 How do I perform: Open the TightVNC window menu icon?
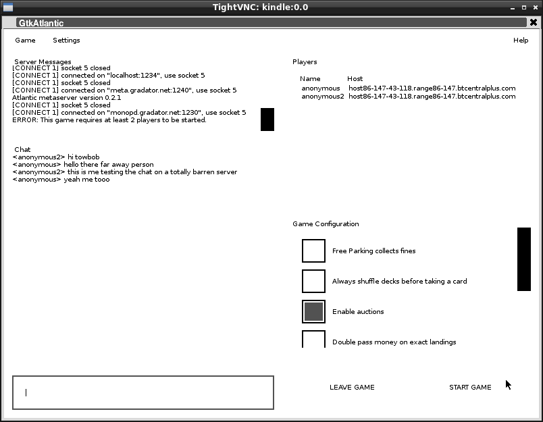(x=7, y=7)
